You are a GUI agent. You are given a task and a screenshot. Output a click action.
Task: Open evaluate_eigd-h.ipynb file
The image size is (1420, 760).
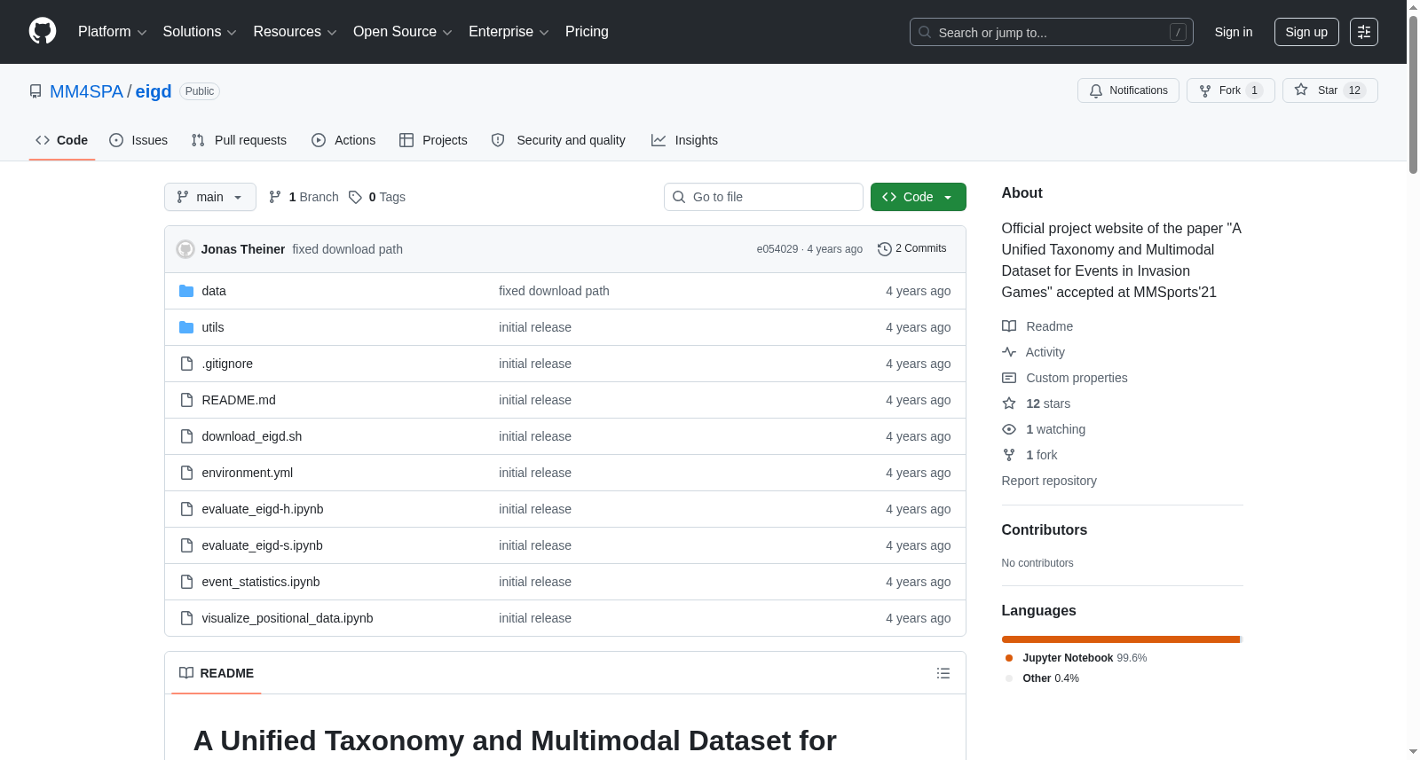pyautogui.click(x=263, y=509)
